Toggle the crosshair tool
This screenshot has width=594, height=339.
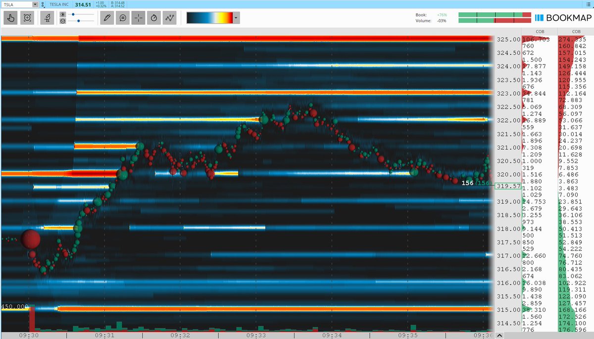[x=138, y=18]
